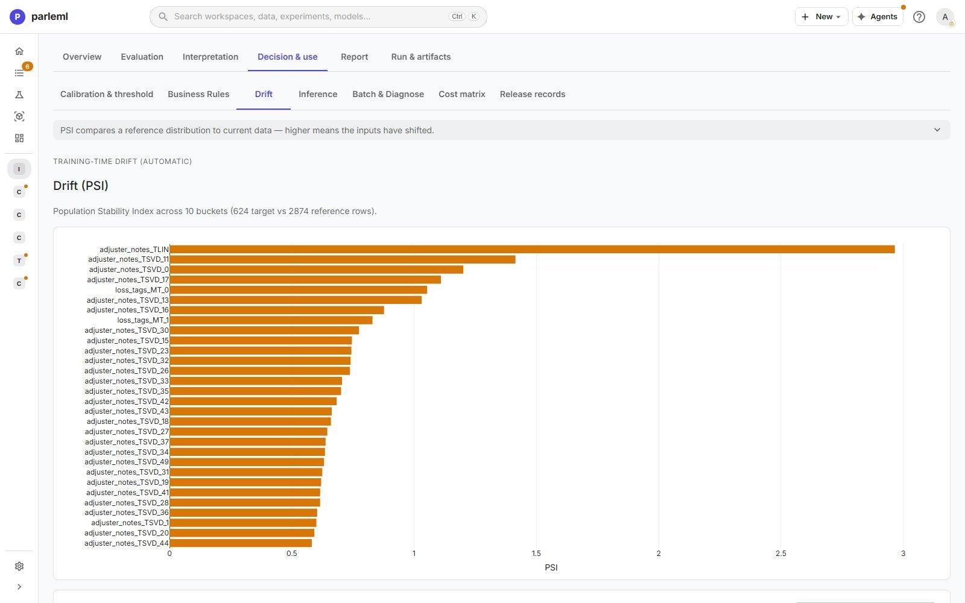This screenshot has width=965, height=603.
Task: Switch to the Interpretation tab
Action: pyautogui.click(x=210, y=57)
